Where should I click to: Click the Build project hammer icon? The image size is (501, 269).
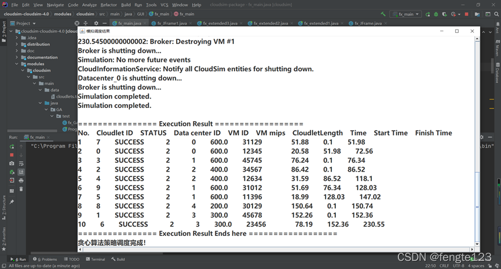[x=383, y=14]
